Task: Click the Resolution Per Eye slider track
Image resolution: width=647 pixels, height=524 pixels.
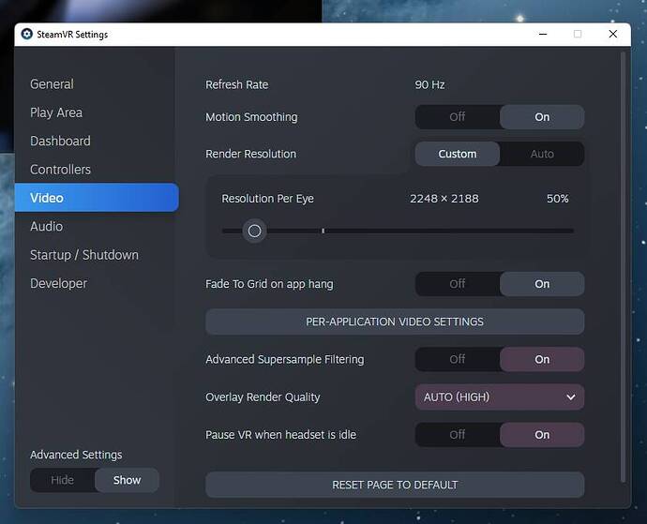Action: coord(398,231)
